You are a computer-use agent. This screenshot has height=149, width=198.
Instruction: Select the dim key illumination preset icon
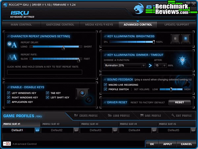pyautogui.click(x=175, y=39)
